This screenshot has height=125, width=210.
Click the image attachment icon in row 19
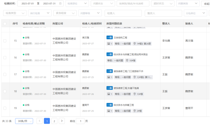(x=108, y=111)
